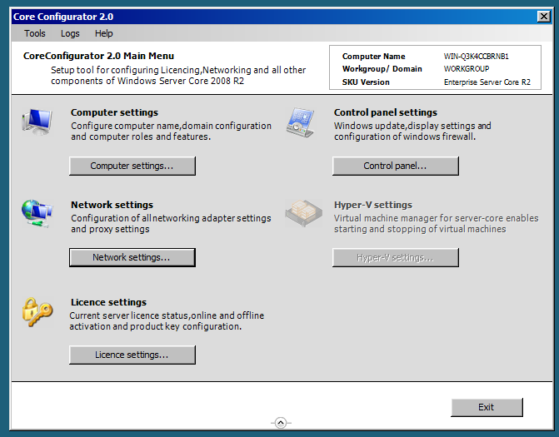559x437 pixels.
Task: Click the 'Setup tool for configuring Licencing' description
Action: (x=178, y=76)
